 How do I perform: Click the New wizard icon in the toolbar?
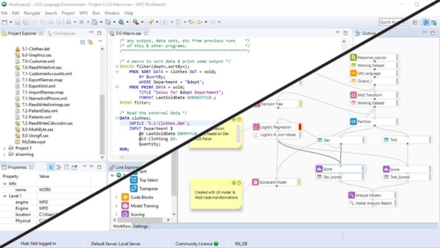(5, 22)
